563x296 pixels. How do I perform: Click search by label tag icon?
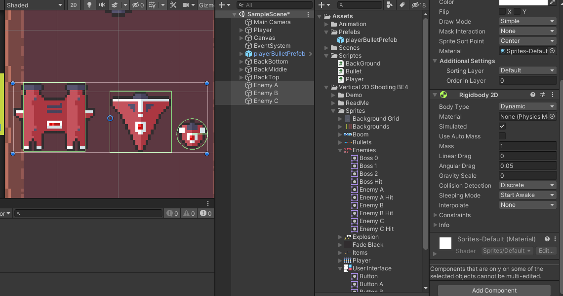402,5
